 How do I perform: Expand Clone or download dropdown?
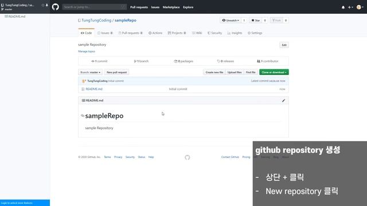point(274,73)
